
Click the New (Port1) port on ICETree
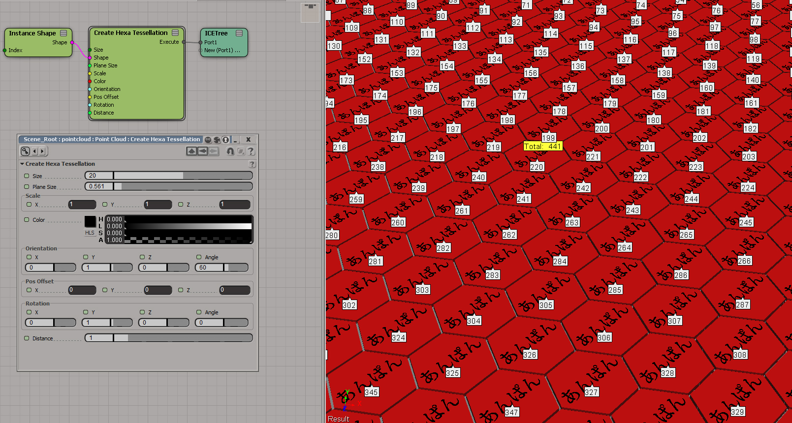pyautogui.click(x=200, y=50)
